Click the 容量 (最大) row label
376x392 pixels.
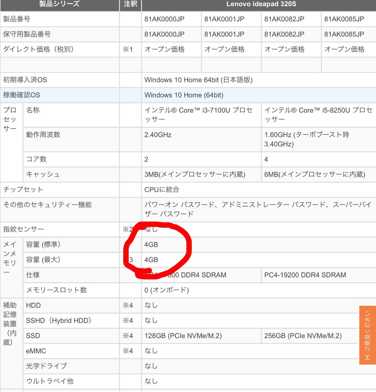click(x=43, y=260)
